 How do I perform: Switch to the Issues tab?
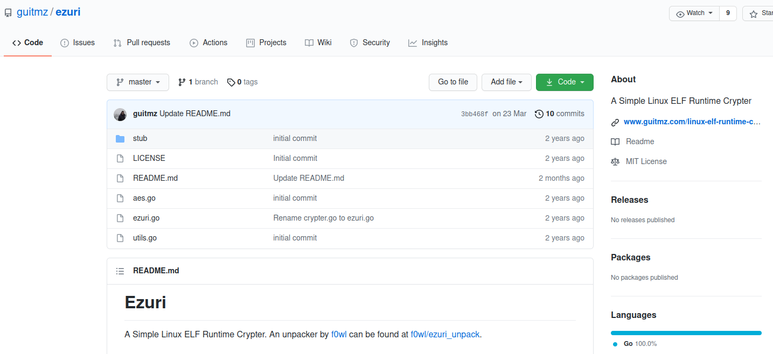(78, 43)
